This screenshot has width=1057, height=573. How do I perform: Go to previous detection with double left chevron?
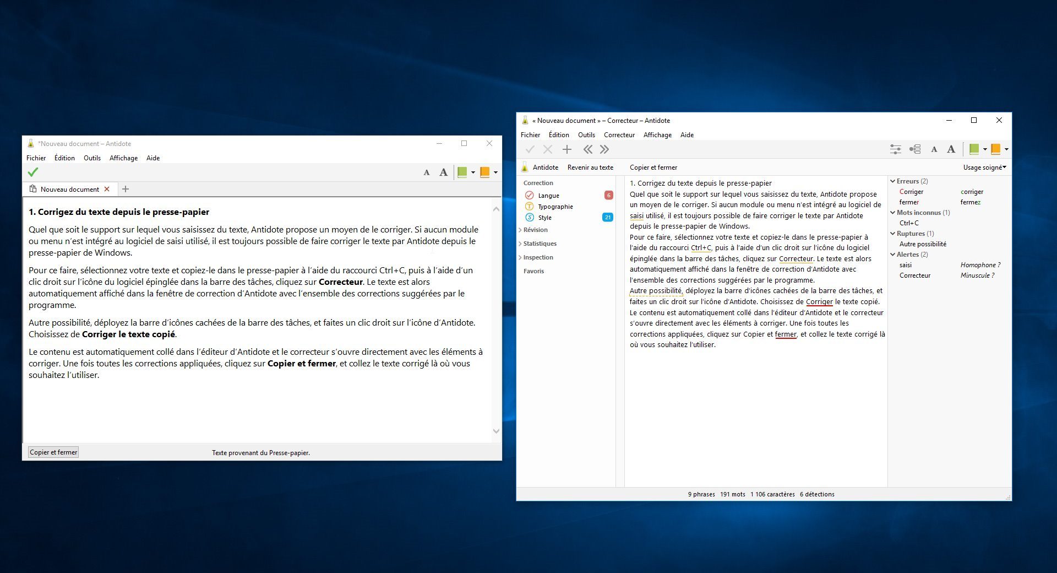pos(588,149)
